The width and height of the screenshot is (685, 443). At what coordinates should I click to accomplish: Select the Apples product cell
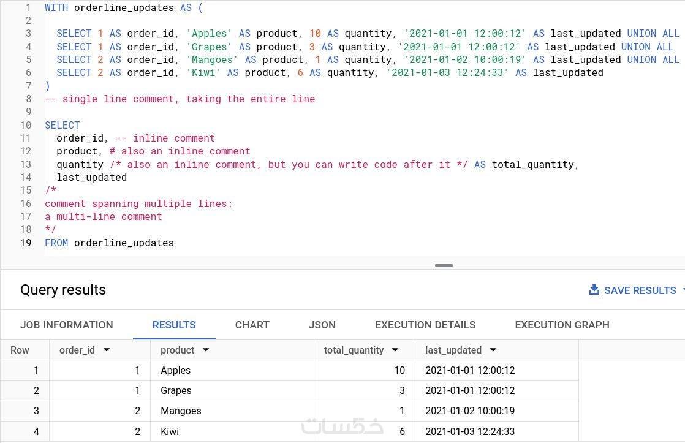click(232, 371)
